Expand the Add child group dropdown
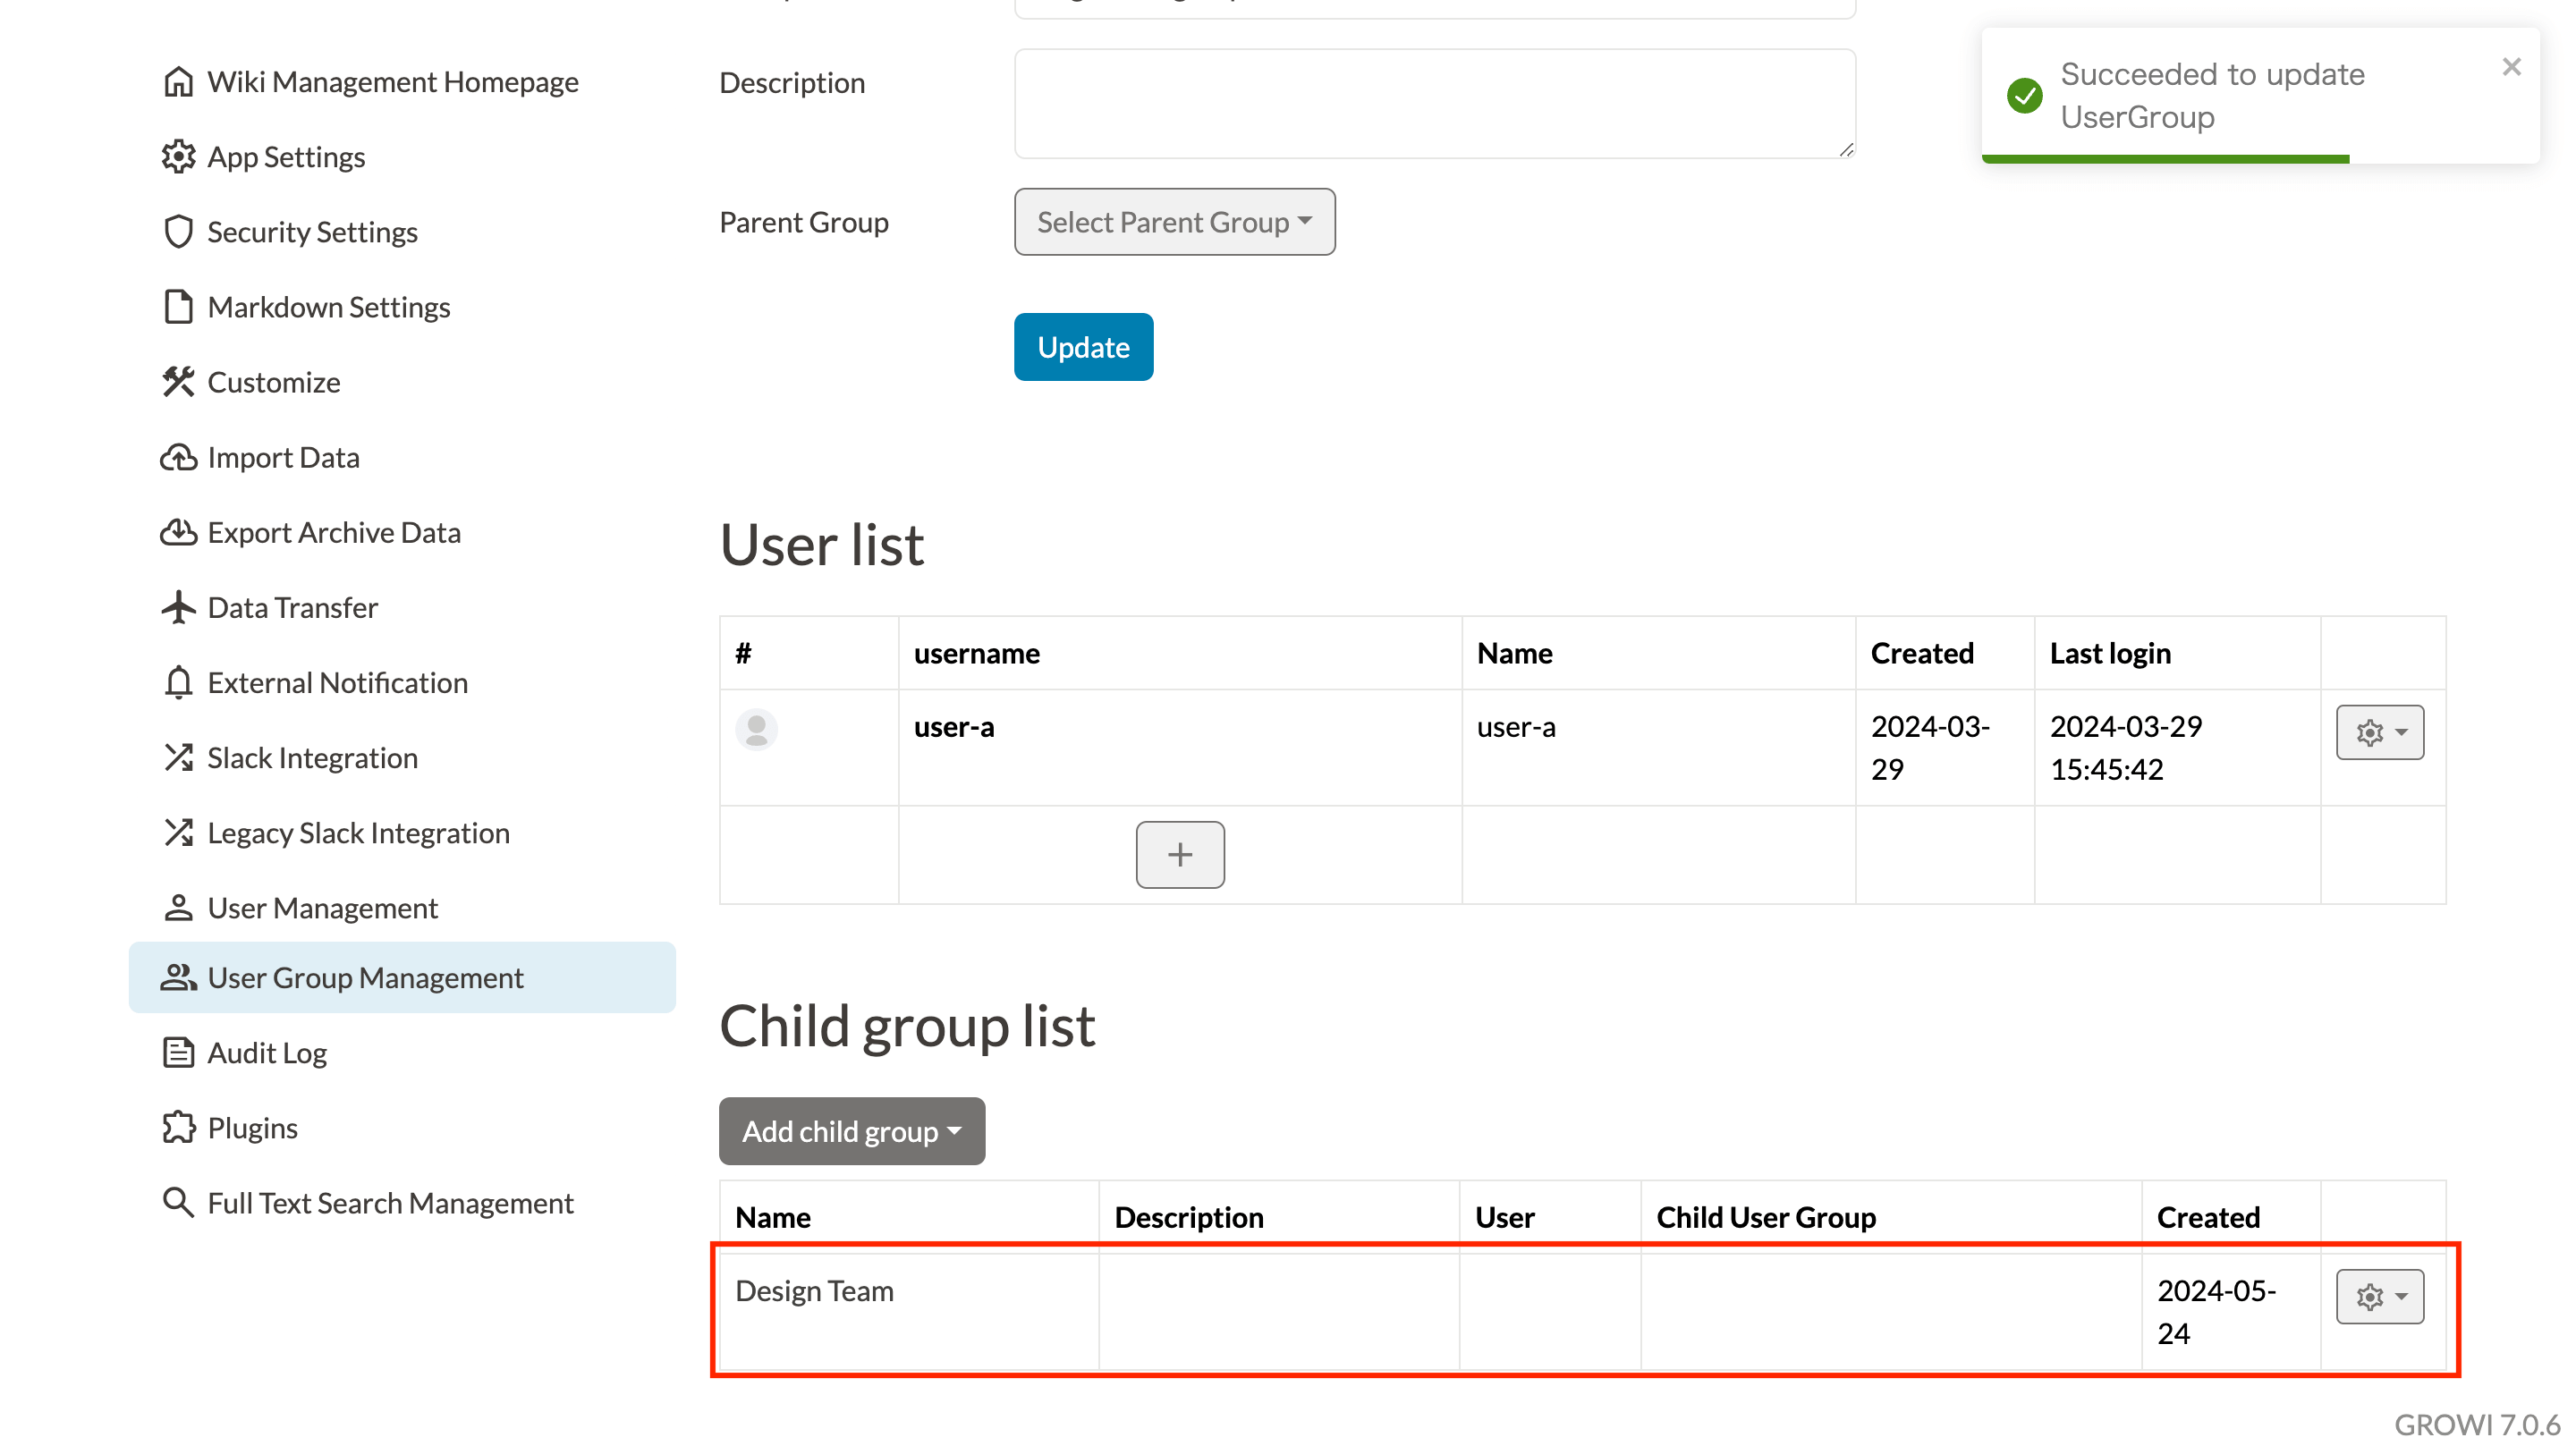 [851, 1131]
